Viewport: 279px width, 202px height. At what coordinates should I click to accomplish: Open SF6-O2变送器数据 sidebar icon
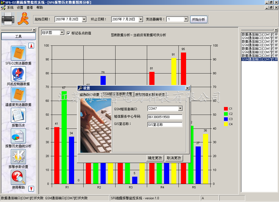coord(18,53)
